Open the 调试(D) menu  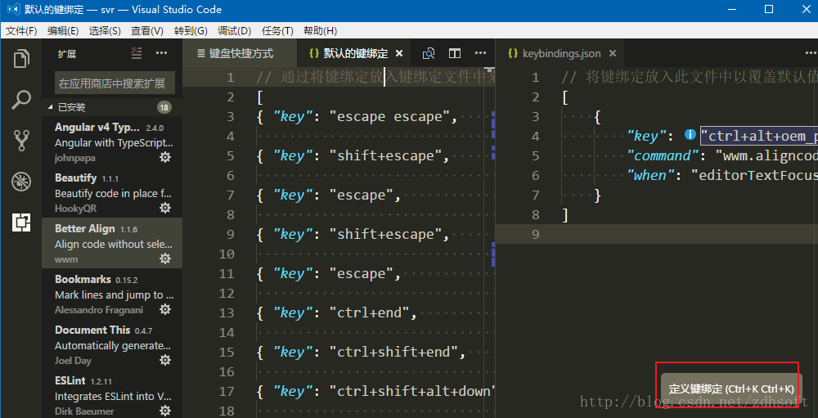(234, 31)
